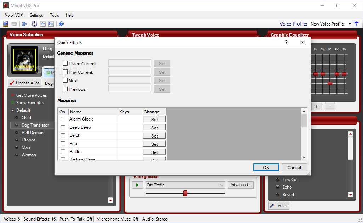The height and width of the screenshot is (223, 363).
Task: Cancel the Quick Effects dialog
Action: tap(294, 167)
